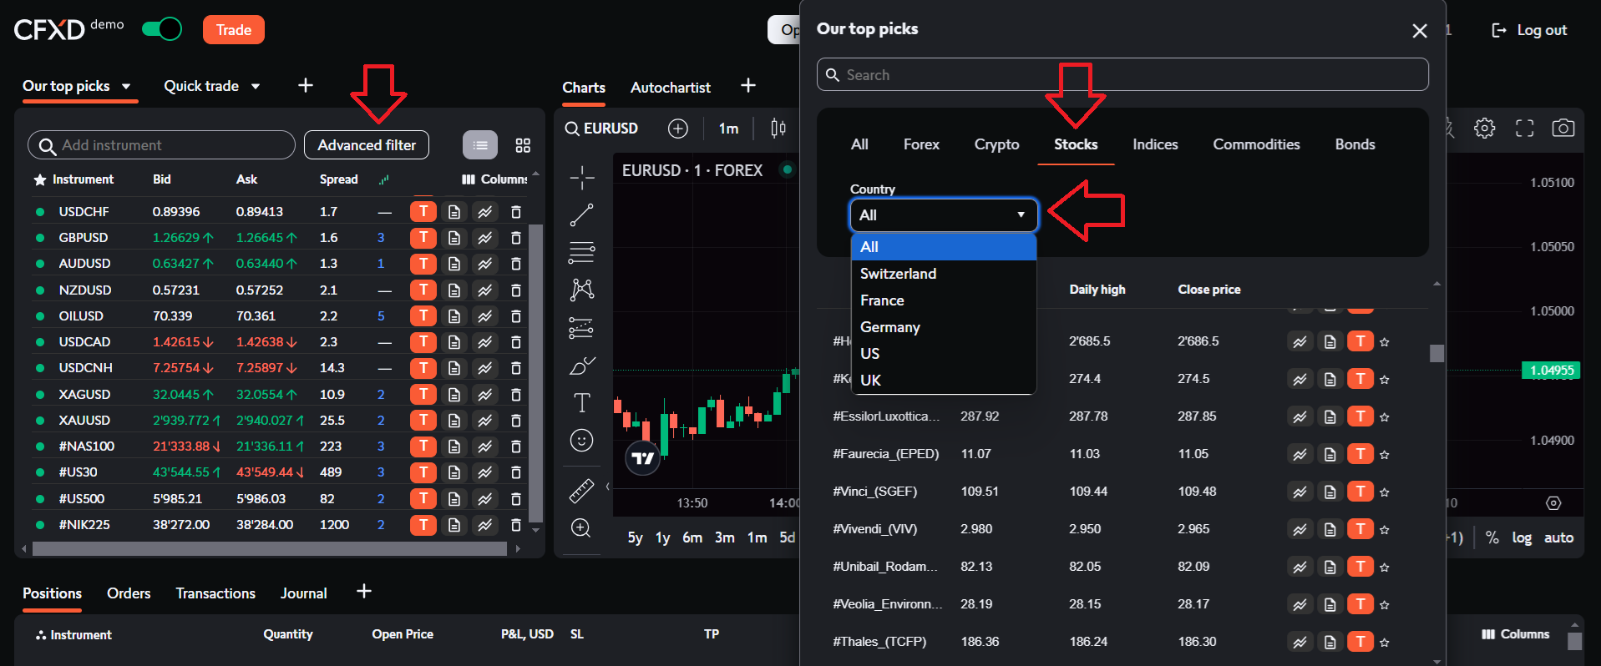Select the Indices category tab

pyautogui.click(x=1155, y=144)
